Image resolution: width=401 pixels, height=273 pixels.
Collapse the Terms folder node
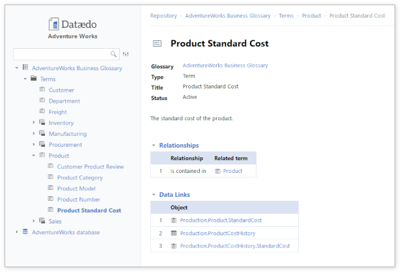click(x=25, y=79)
